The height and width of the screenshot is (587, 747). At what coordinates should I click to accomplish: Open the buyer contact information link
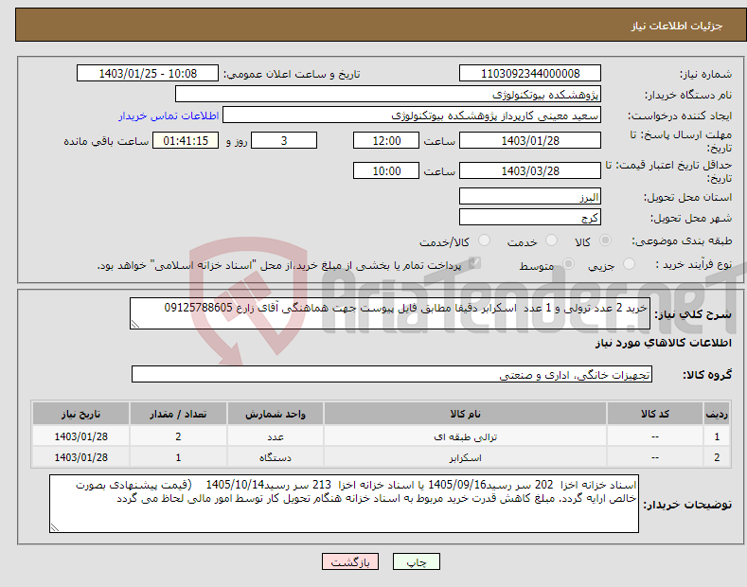tap(169, 116)
